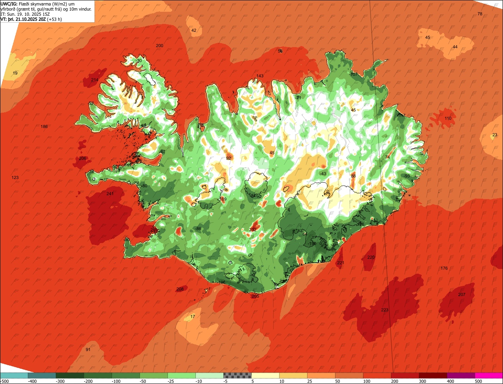Click the map value '23'
This screenshot has width=503, height=384.
click(495, 135)
